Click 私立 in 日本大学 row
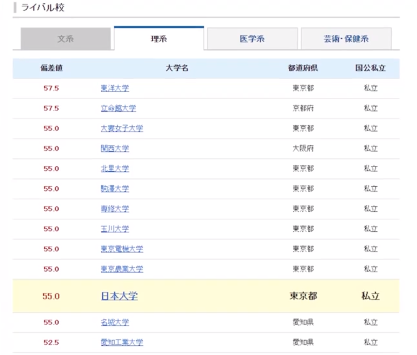The height and width of the screenshot is (355, 417). click(x=370, y=296)
